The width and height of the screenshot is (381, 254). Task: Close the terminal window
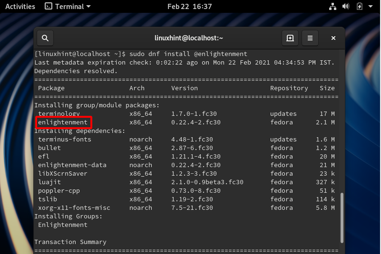[333, 38]
